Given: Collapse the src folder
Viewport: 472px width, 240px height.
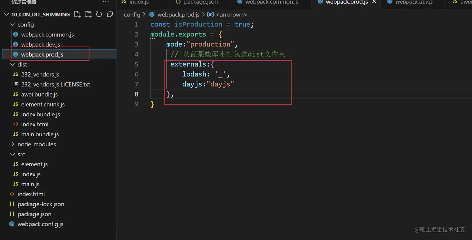Looking at the screenshot, I should pos(12,154).
